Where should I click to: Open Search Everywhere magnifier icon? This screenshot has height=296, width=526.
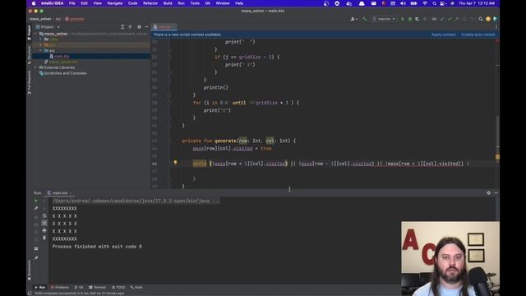481,19
